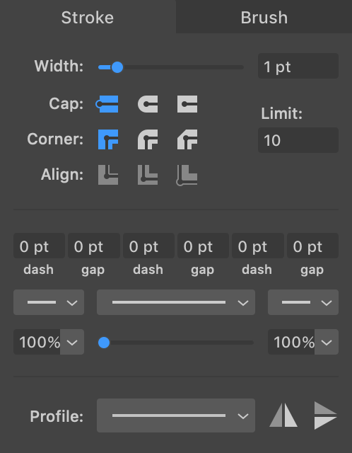
Task: Click the Limit value field
Action: click(298, 140)
